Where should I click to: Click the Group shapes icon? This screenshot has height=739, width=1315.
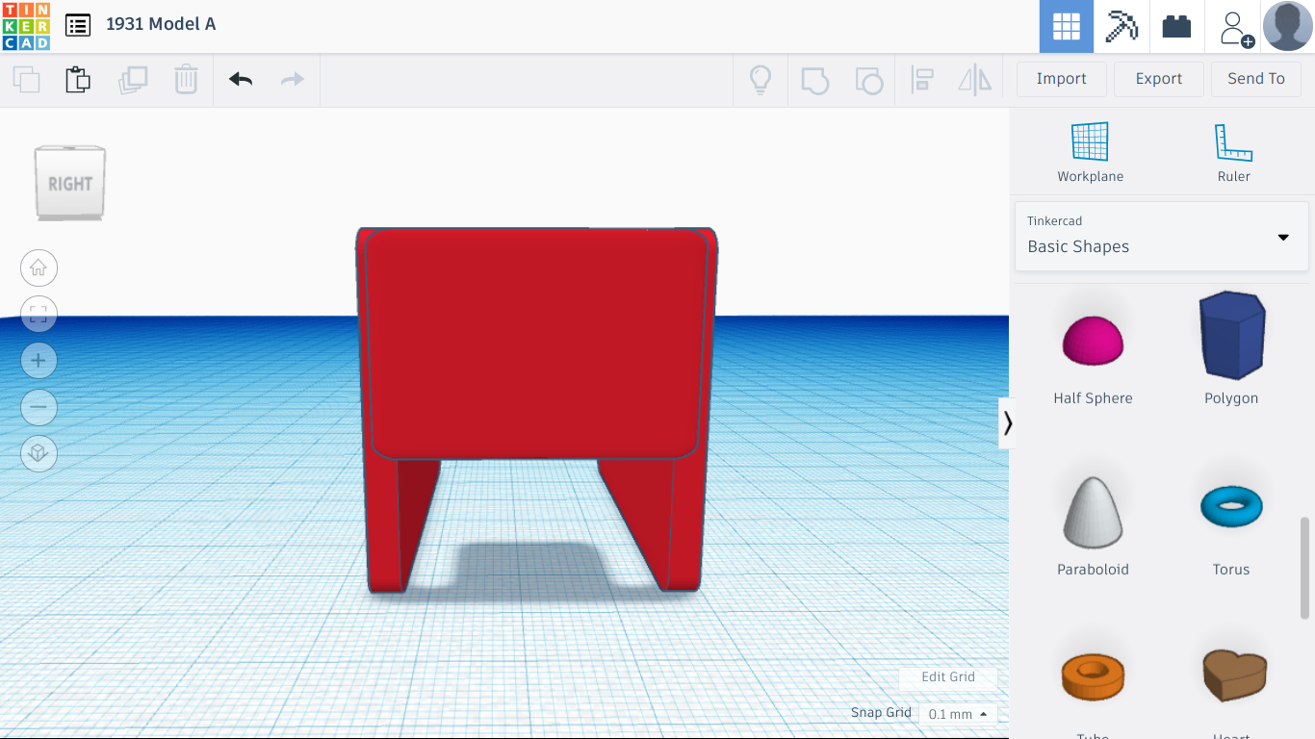(x=814, y=80)
